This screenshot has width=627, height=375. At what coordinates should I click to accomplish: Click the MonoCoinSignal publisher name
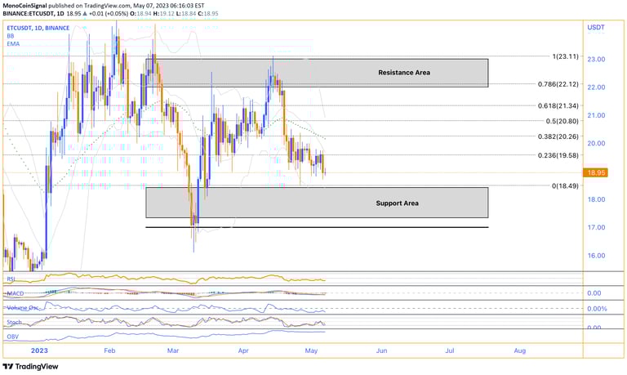pyautogui.click(x=24, y=6)
